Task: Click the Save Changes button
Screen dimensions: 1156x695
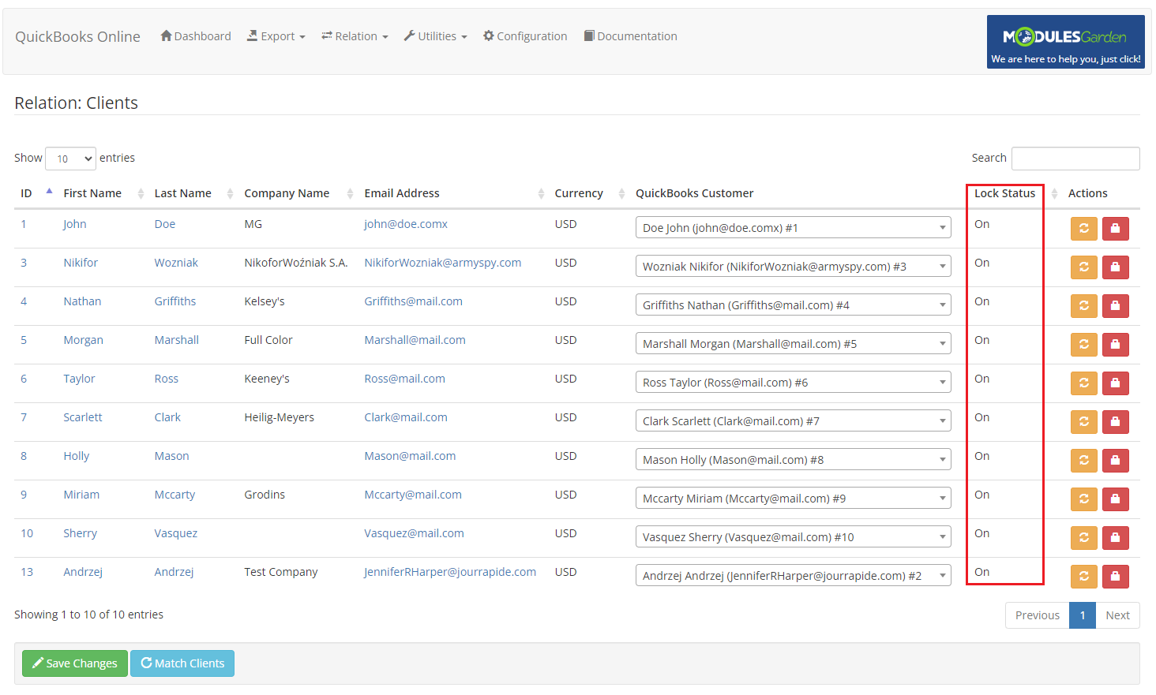Action: (75, 663)
